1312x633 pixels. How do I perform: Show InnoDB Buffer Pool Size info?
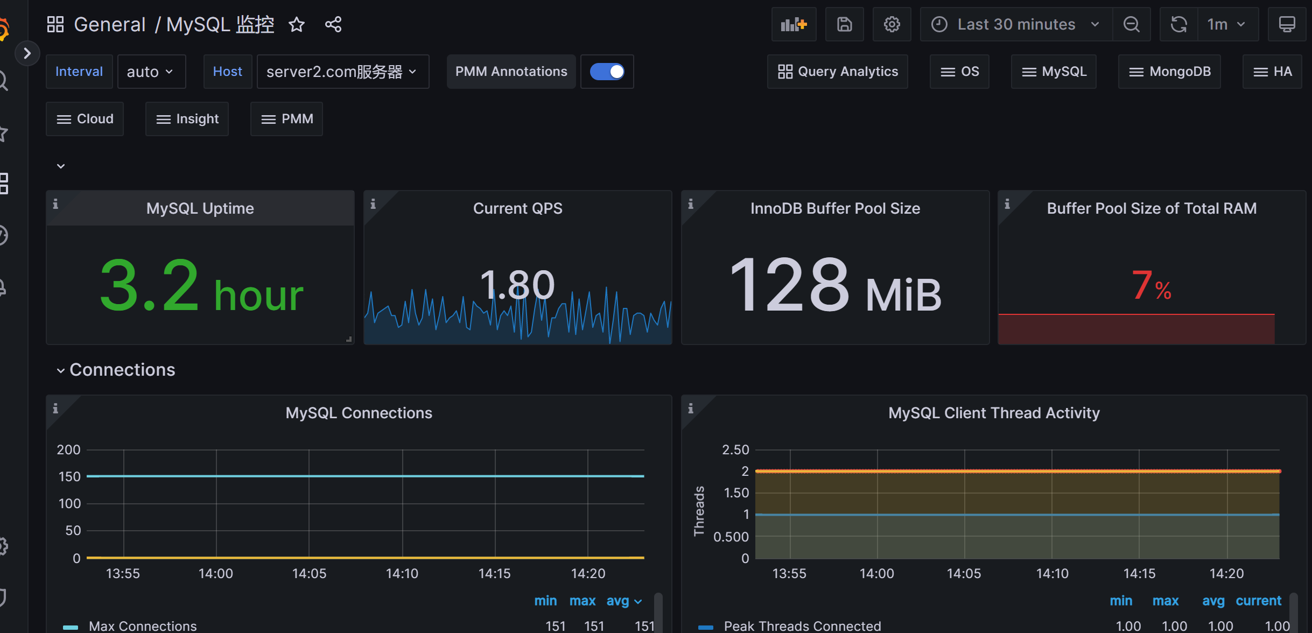coord(691,204)
